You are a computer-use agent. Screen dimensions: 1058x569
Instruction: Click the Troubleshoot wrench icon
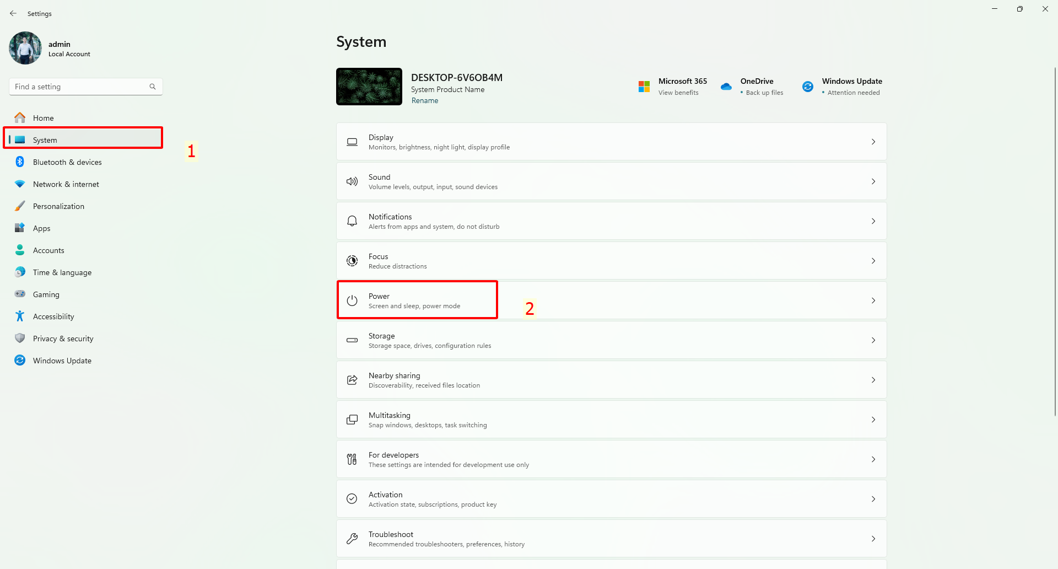[352, 539]
